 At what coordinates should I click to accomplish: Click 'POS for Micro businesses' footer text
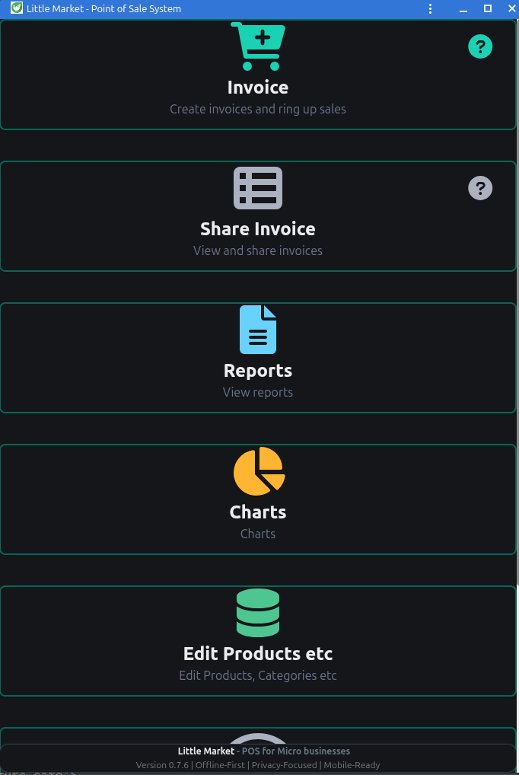coord(295,751)
